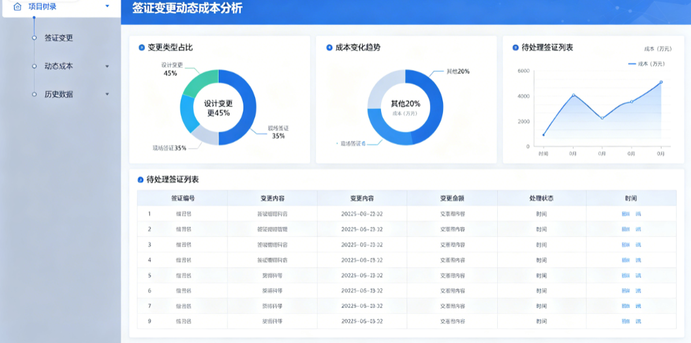Click the tree node circle beside 签证变更
This screenshot has width=691, height=343.
coord(34,38)
